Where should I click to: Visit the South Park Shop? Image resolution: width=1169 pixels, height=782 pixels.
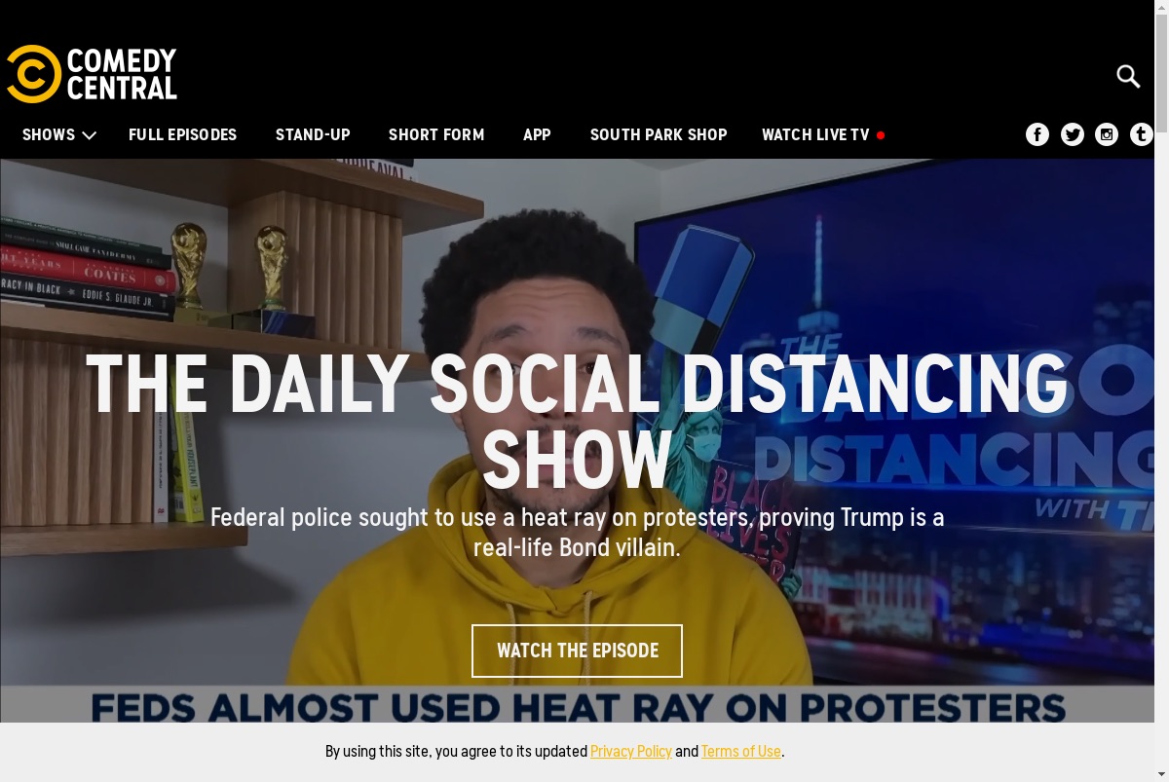[659, 134]
